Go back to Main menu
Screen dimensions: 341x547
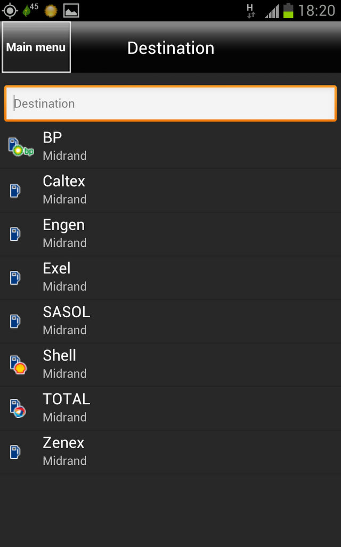pyautogui.click(x=36, y=48)
